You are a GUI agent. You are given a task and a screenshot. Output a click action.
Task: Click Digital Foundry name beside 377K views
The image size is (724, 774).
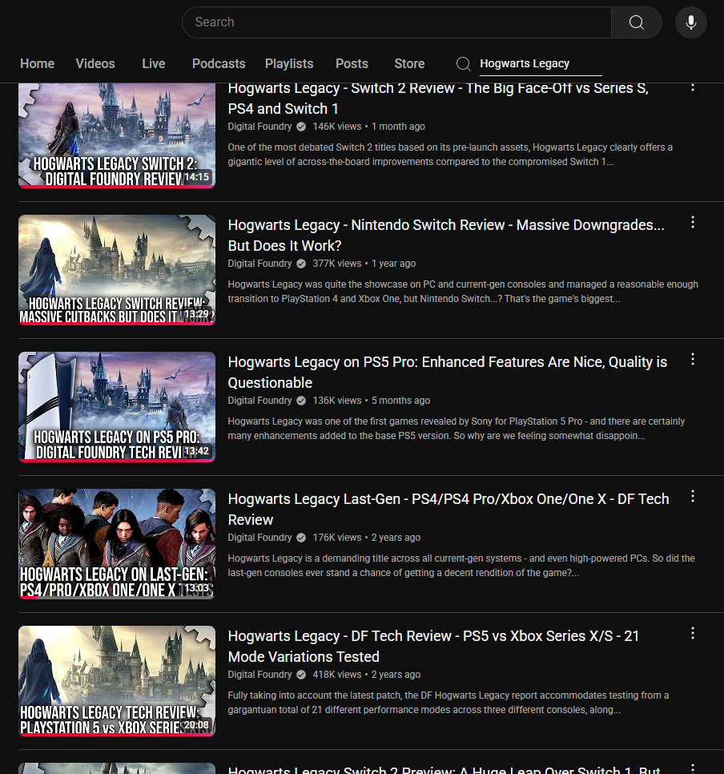coord(259,264)
